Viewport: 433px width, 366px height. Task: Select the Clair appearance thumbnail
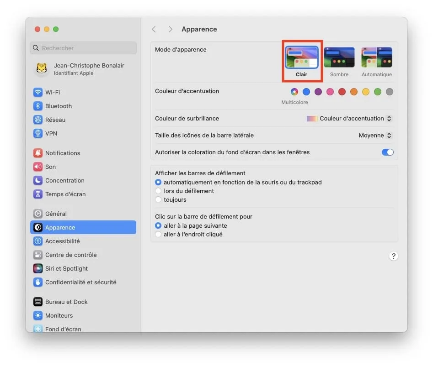pyautogui.click(x=302, y=58)
